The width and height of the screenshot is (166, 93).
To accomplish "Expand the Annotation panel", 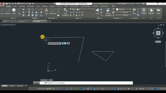I will pyautogui.click(x=52, y=18).
